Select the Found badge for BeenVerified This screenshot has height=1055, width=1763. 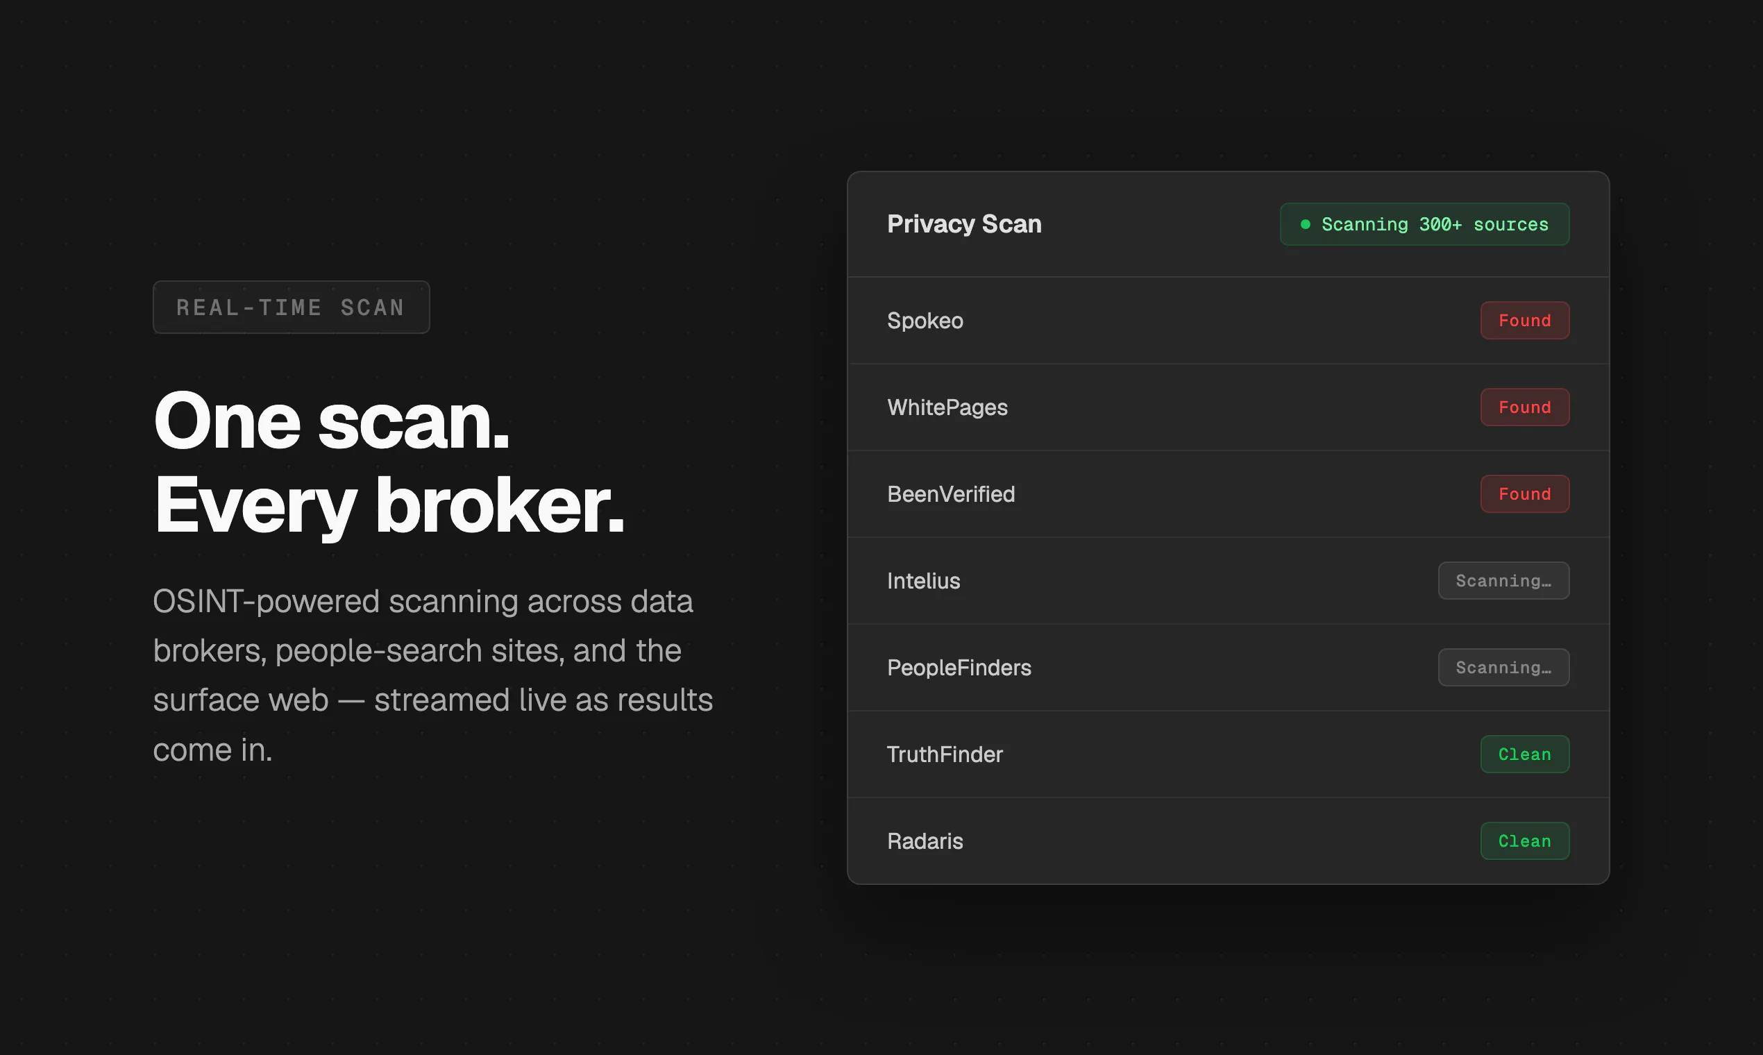point(1525,494)
